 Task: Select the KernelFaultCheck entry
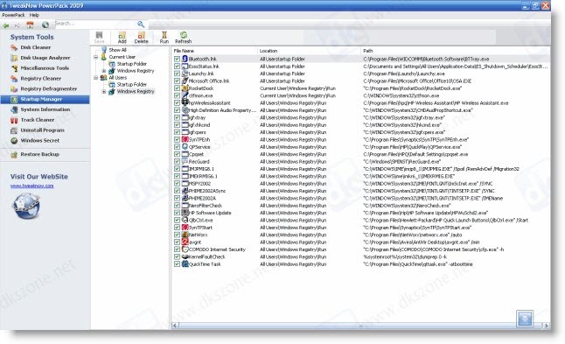click(206, 256)
